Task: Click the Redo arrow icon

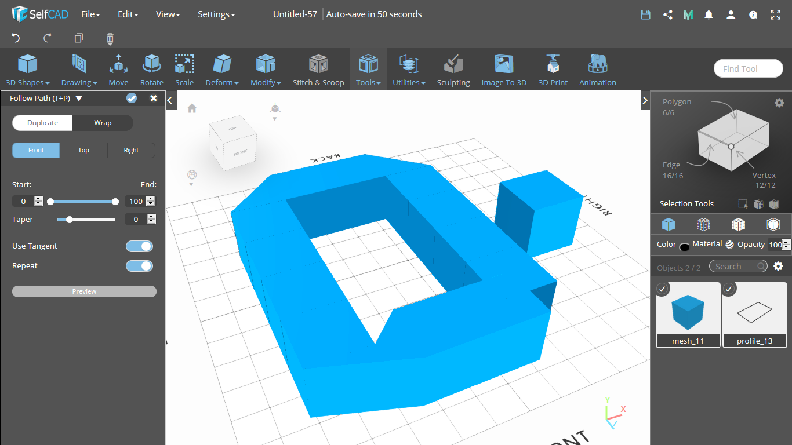Action: (x=48, y=38)
